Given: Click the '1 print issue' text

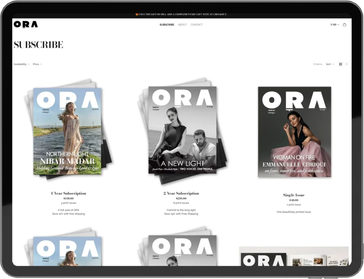Looking at the screenshot, I should point(294,205).
